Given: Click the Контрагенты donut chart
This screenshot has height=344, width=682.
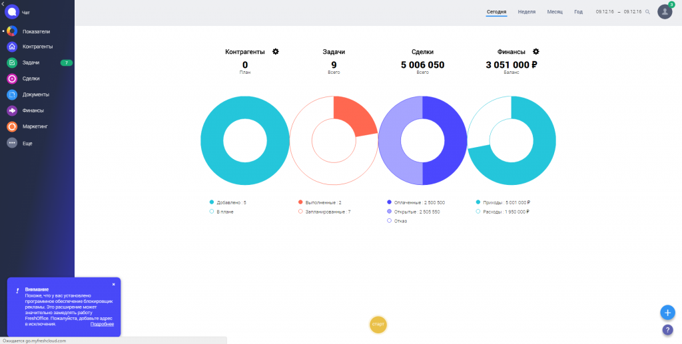Looking at the screenshot, I should pyautogui.click(x=245, y=140).
